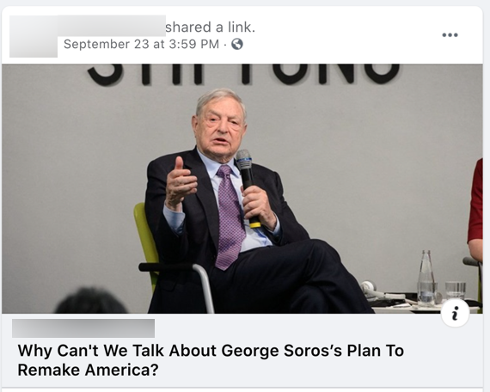Open the link preview photo of the man speaking

click(242, 189)
